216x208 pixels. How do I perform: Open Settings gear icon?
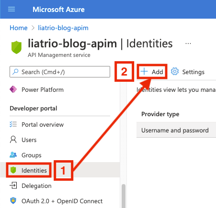[x=175, y=71]
